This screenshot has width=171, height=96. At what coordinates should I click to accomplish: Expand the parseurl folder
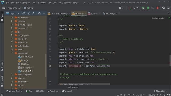pyautogui.click(x=12, y=21)
